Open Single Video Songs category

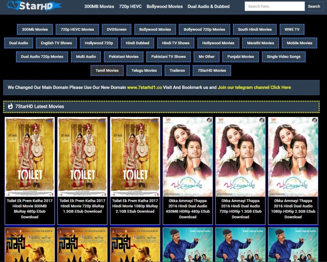coord(284,57)
